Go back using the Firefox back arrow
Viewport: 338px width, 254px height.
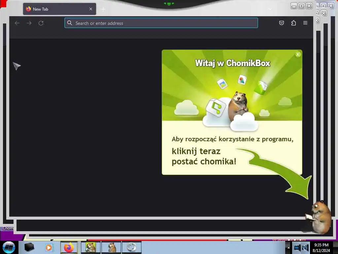17,23
